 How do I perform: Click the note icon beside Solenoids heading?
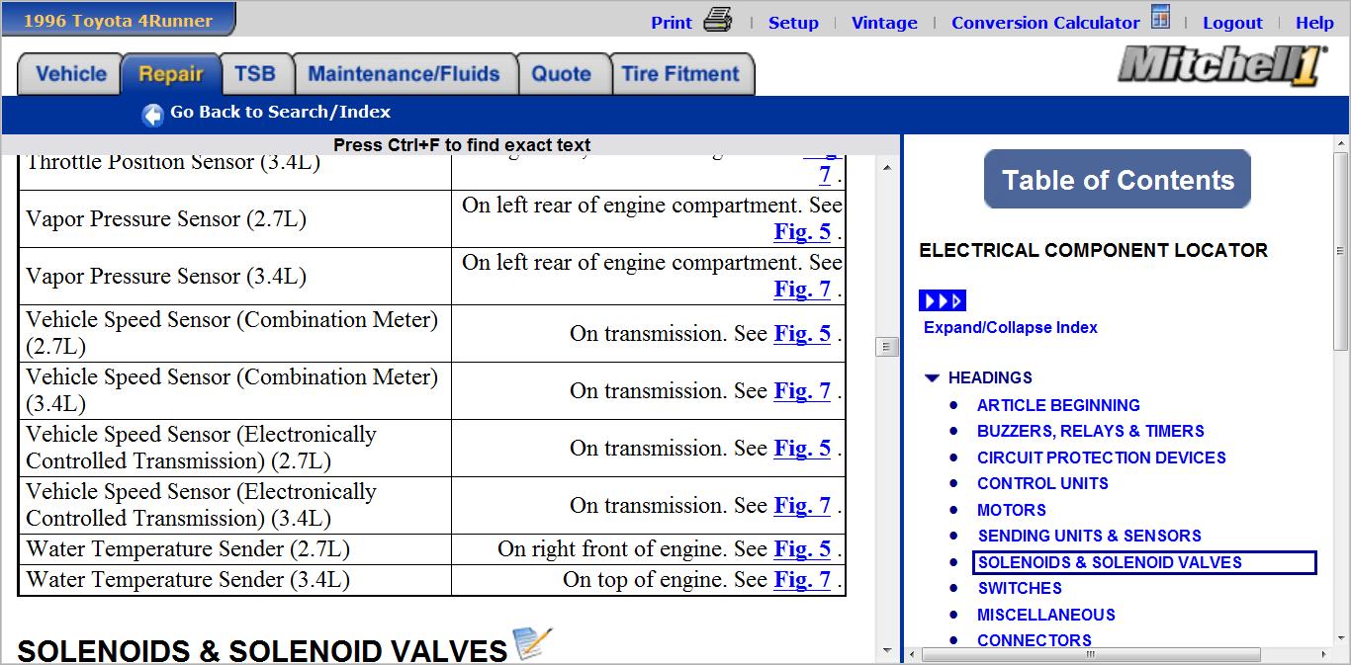[x=532, y=644]
